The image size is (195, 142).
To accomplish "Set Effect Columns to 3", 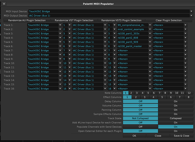I will [145, 97].
